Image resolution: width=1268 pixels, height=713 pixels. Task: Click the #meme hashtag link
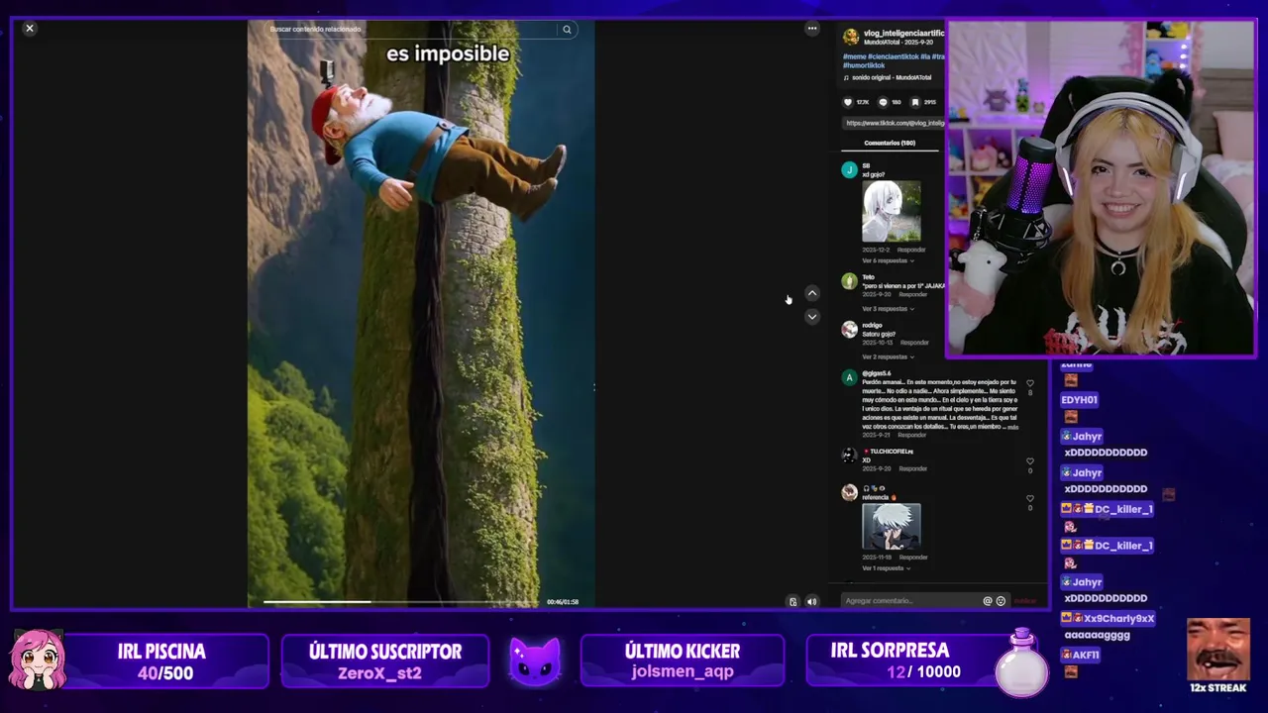click(x=855, y=56)
